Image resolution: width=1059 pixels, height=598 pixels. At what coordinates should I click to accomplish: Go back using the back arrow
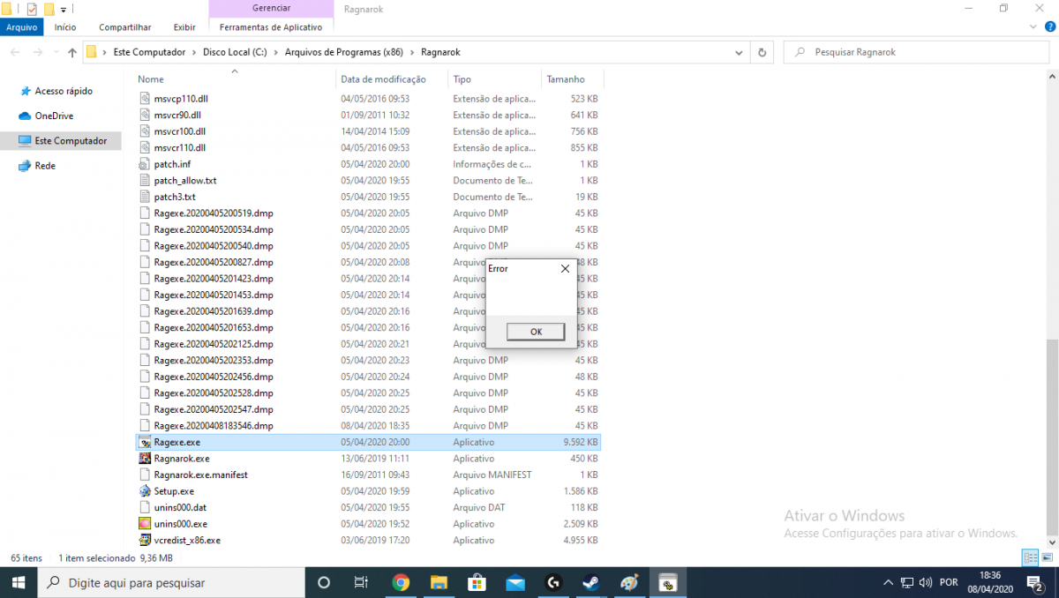point(16,53)
